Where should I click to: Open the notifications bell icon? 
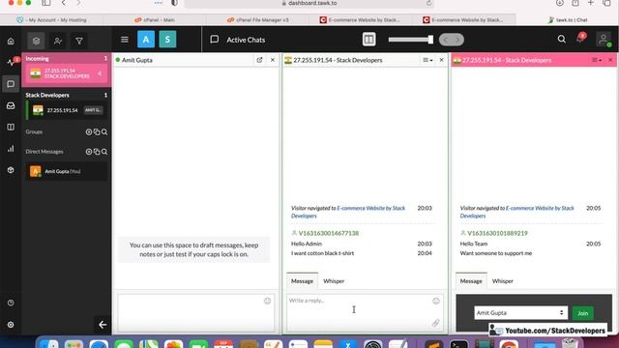(580, 39)
